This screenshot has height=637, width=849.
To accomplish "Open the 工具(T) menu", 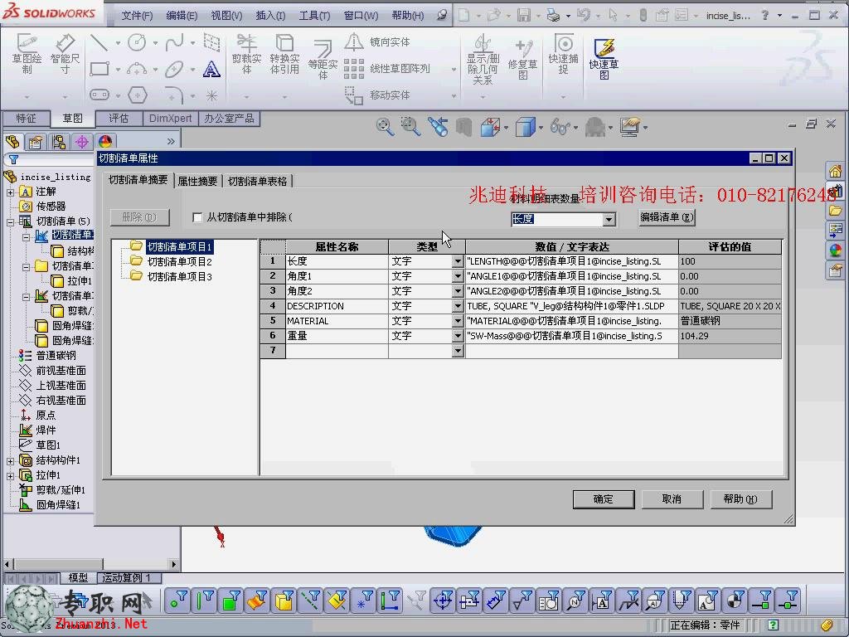I will pyautogui.click(x=314, y=15).
